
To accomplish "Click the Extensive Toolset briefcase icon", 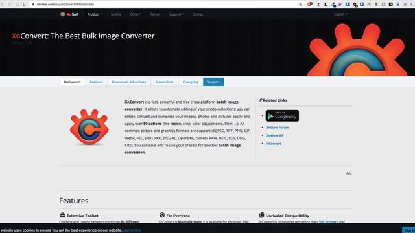I will pyautogui.click(x=62, y=215).
